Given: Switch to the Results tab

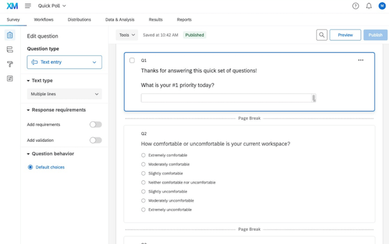Looking at the screenshot, I should pos(156,20).
